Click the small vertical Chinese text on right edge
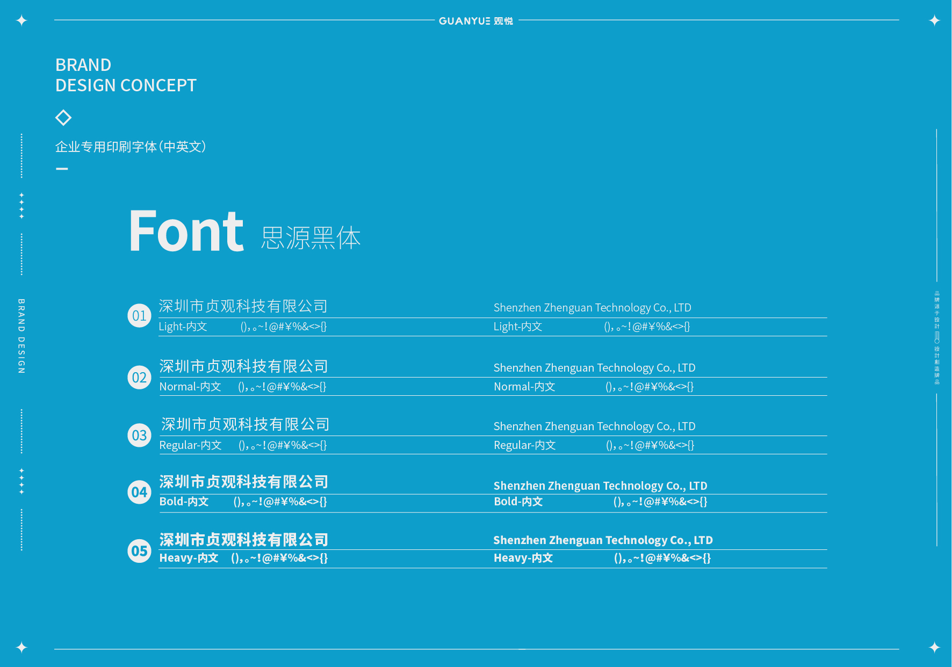Image resolution: width=952 pixels, height=667 pixels. coord(937,338)
